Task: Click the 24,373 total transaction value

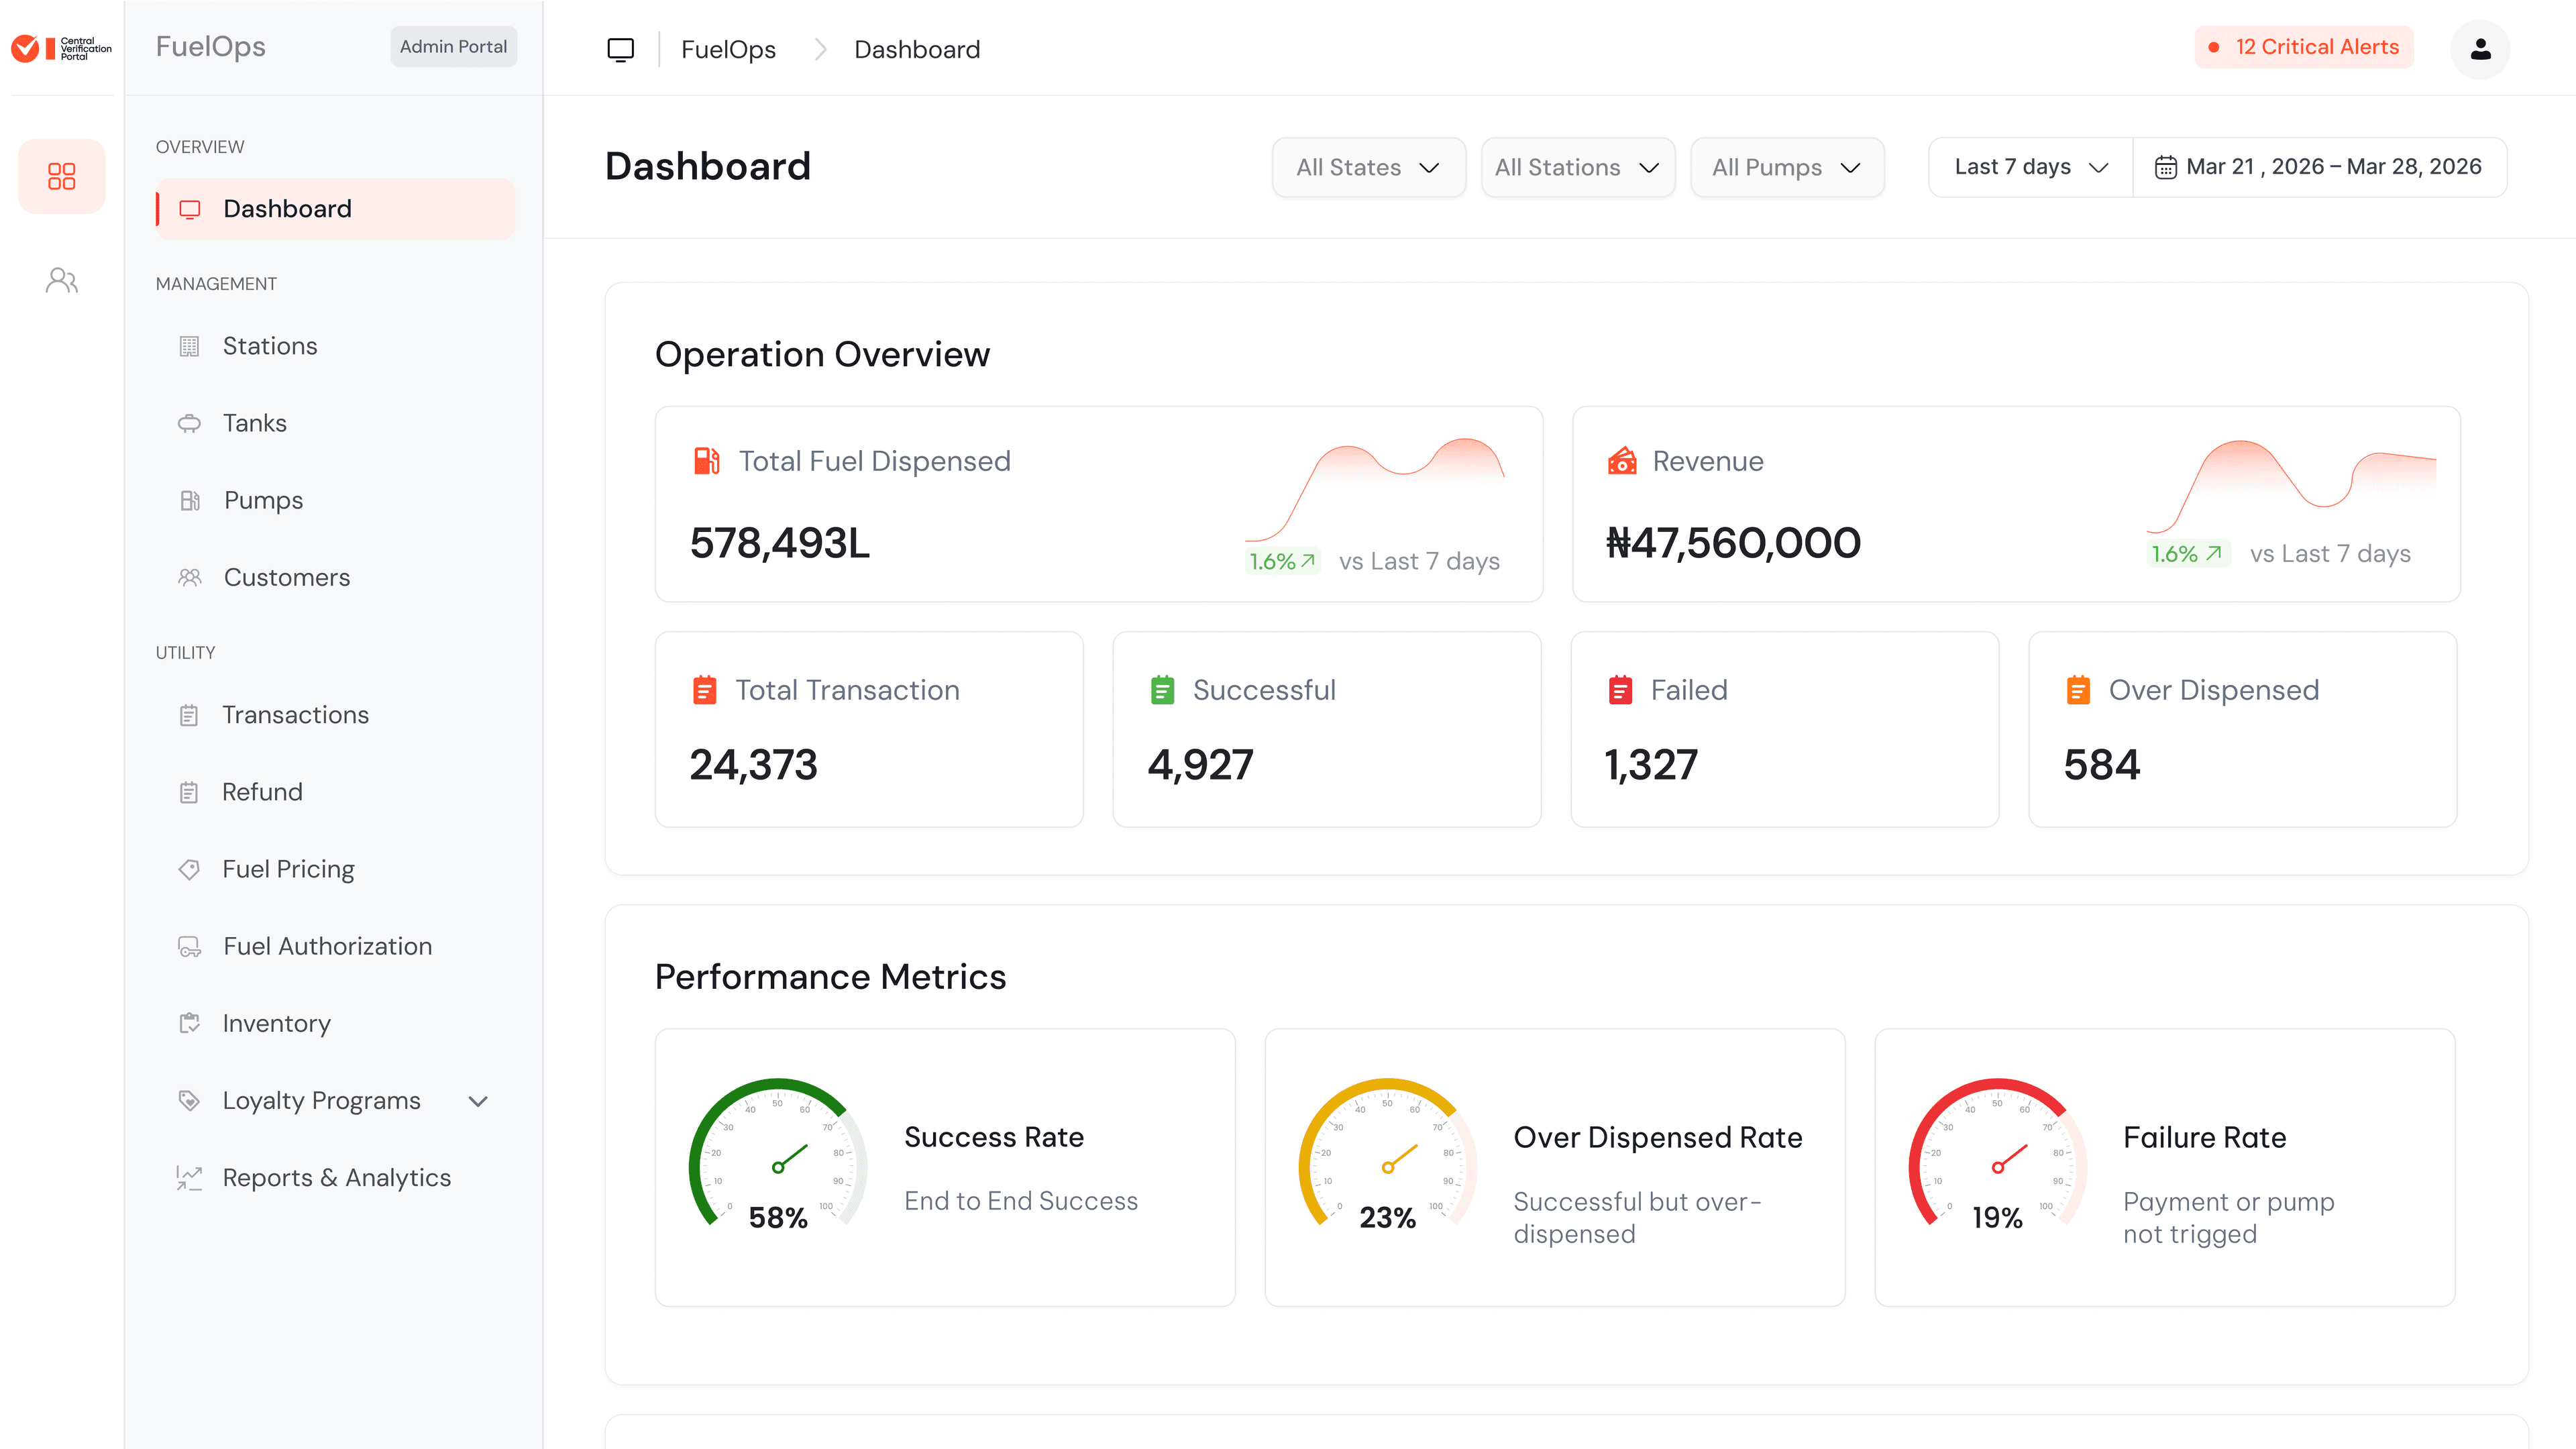Action: click(753, 765)
